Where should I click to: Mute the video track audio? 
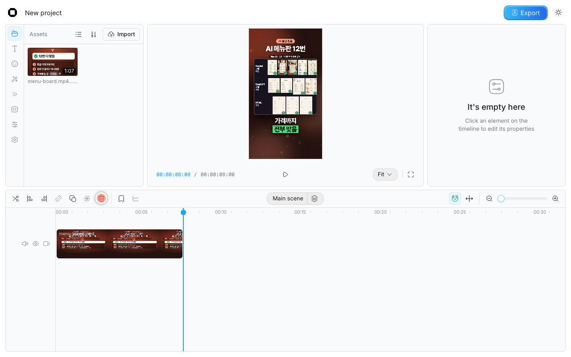pos(25,244)
